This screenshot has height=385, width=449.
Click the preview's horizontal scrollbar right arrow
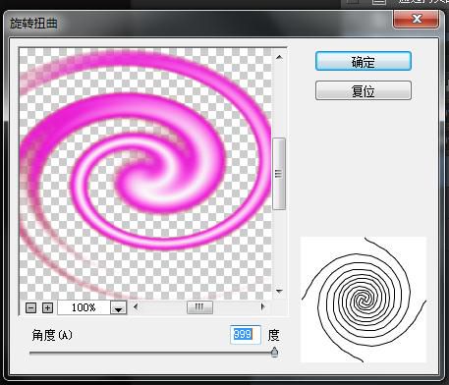pyautogui.click(x=262, y=307)
